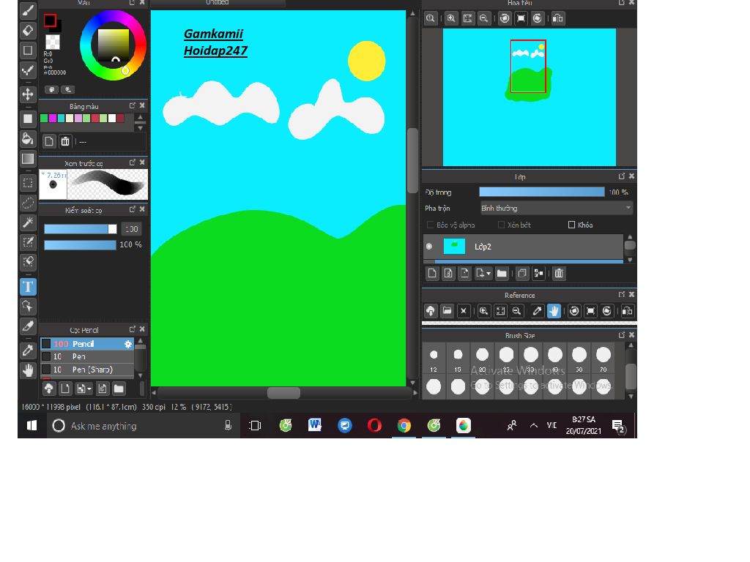Click the Reference panel hand icon
750x562 pixels.
554,311
